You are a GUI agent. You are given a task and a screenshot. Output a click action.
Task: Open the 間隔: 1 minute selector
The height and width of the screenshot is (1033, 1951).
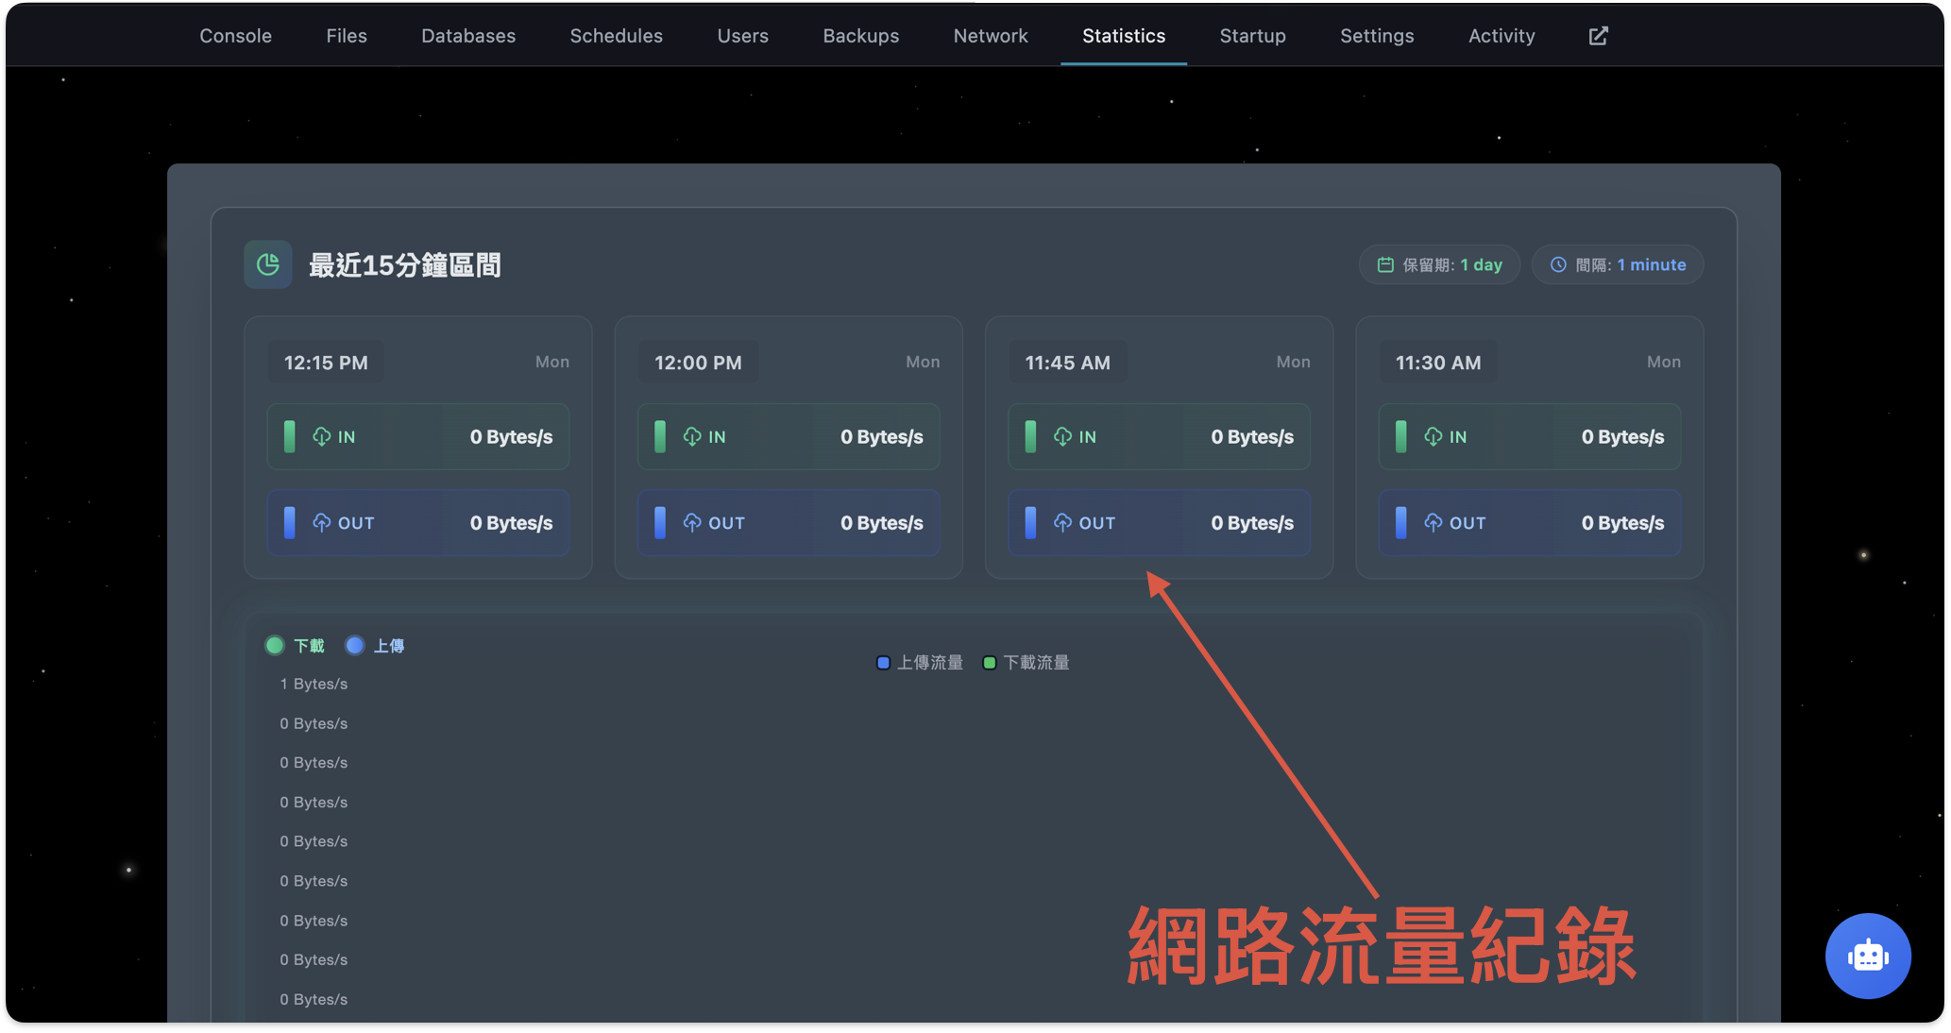click(1617, 264)
